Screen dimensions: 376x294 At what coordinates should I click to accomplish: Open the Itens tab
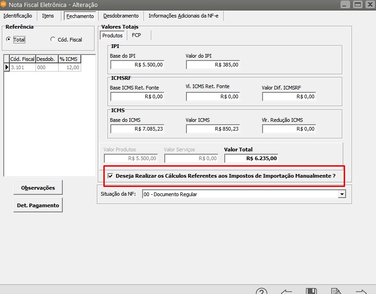(x=48, y=16)
